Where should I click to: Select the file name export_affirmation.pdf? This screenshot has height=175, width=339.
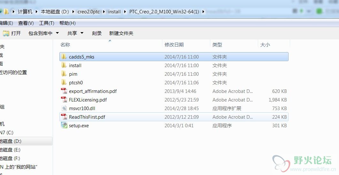click(x=93, y=91)
